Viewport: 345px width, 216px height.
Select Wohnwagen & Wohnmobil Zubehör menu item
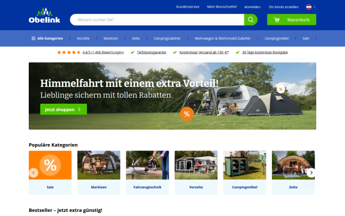tap(223, 39)
